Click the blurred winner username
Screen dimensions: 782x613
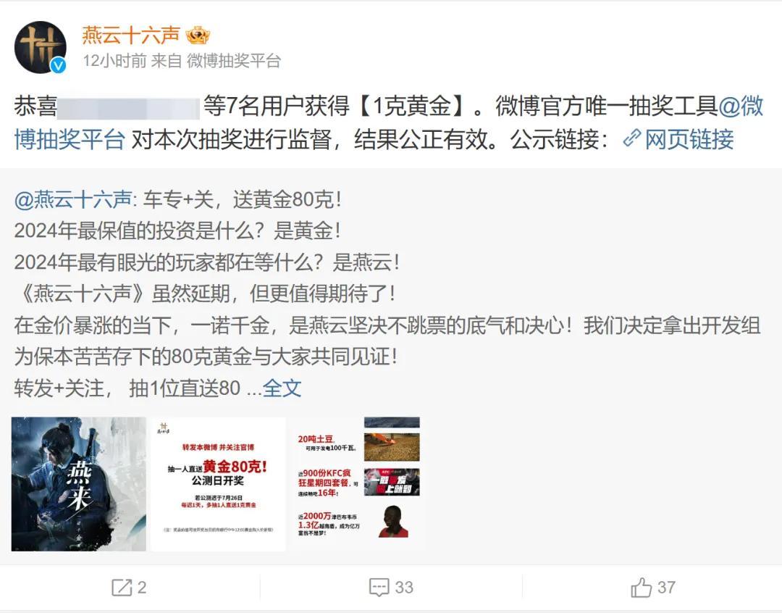[129, 108]
